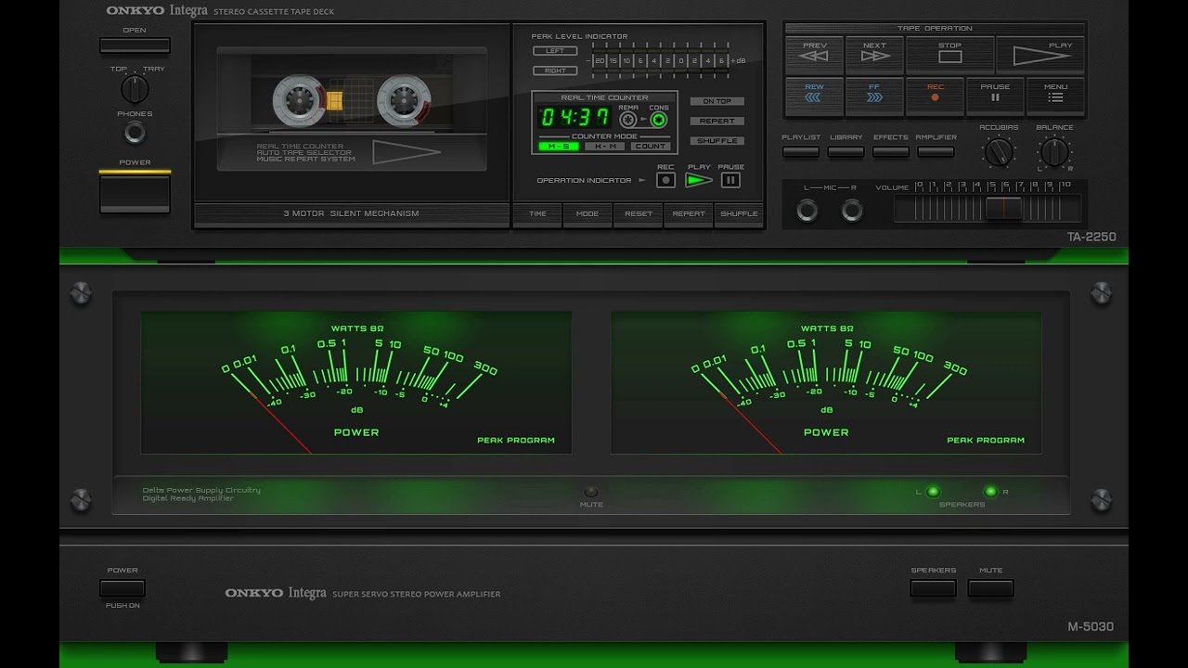1188x668 pixels.
Task: Click the left power VU meter
Action: point(356,383)
